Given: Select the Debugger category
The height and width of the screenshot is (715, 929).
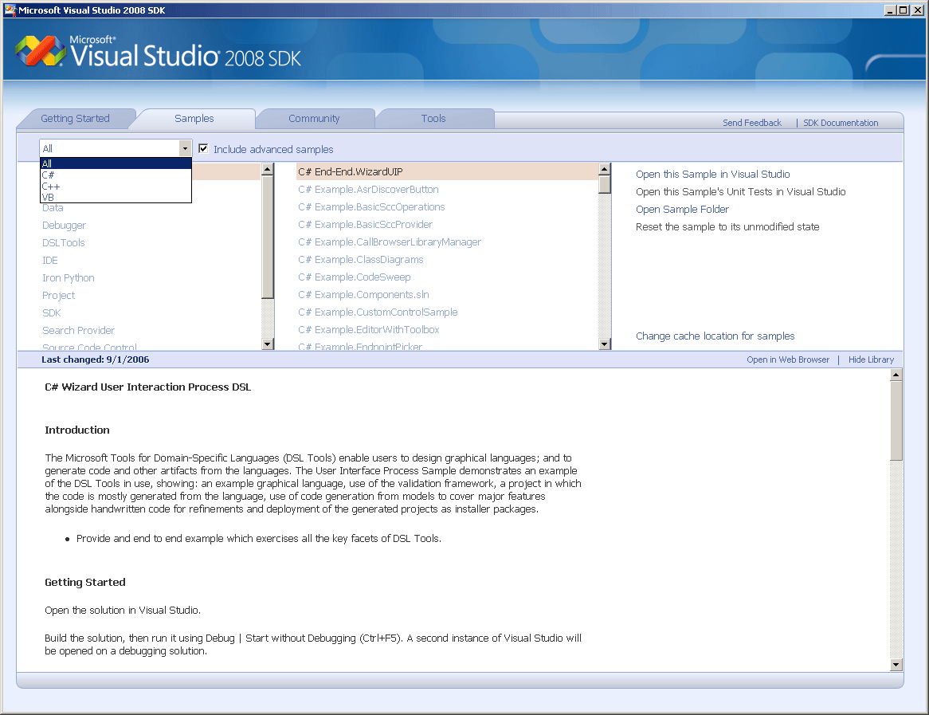Looking at the screenshot, I should 64,226.
